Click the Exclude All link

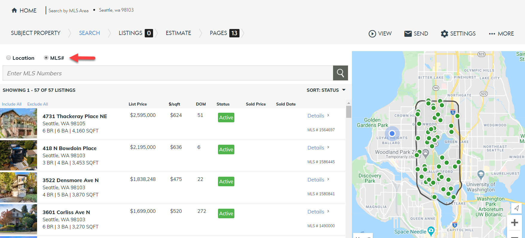point(37,104)
